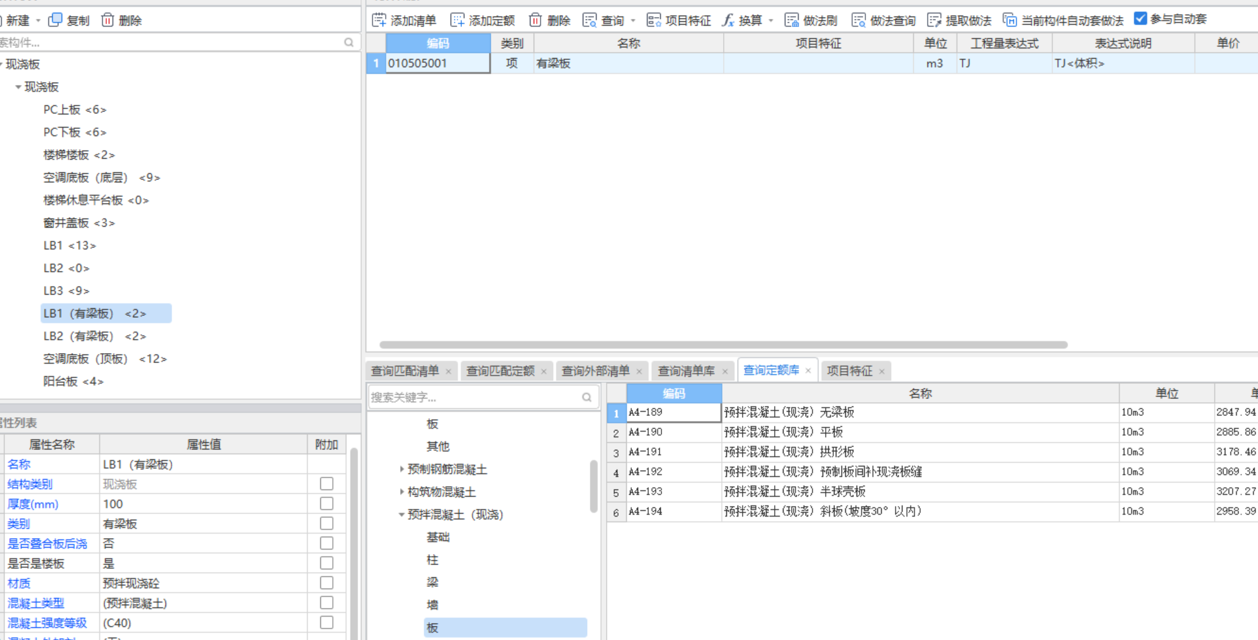The width and height of the screenshot is (1258, 640).
Task: Click the component search magnifier icon
Action: 349,42
